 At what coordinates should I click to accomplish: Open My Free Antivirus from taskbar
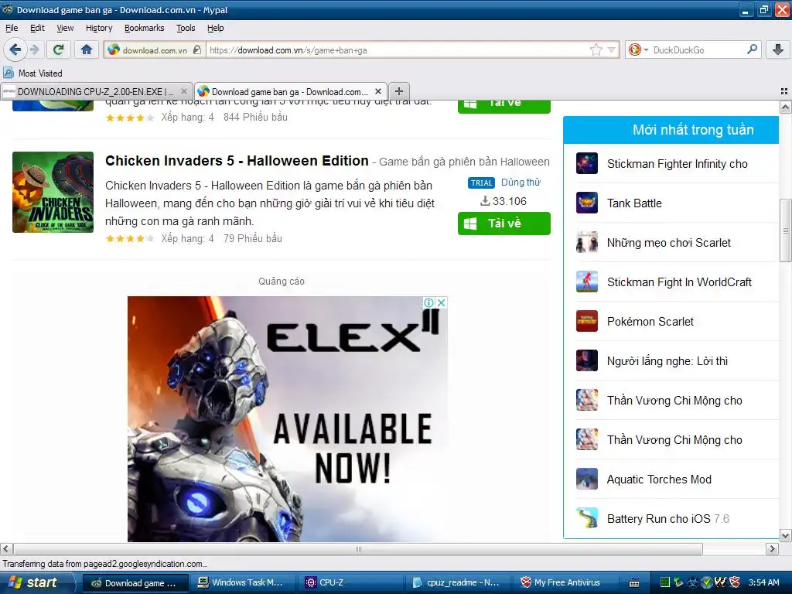coord(565,582)
